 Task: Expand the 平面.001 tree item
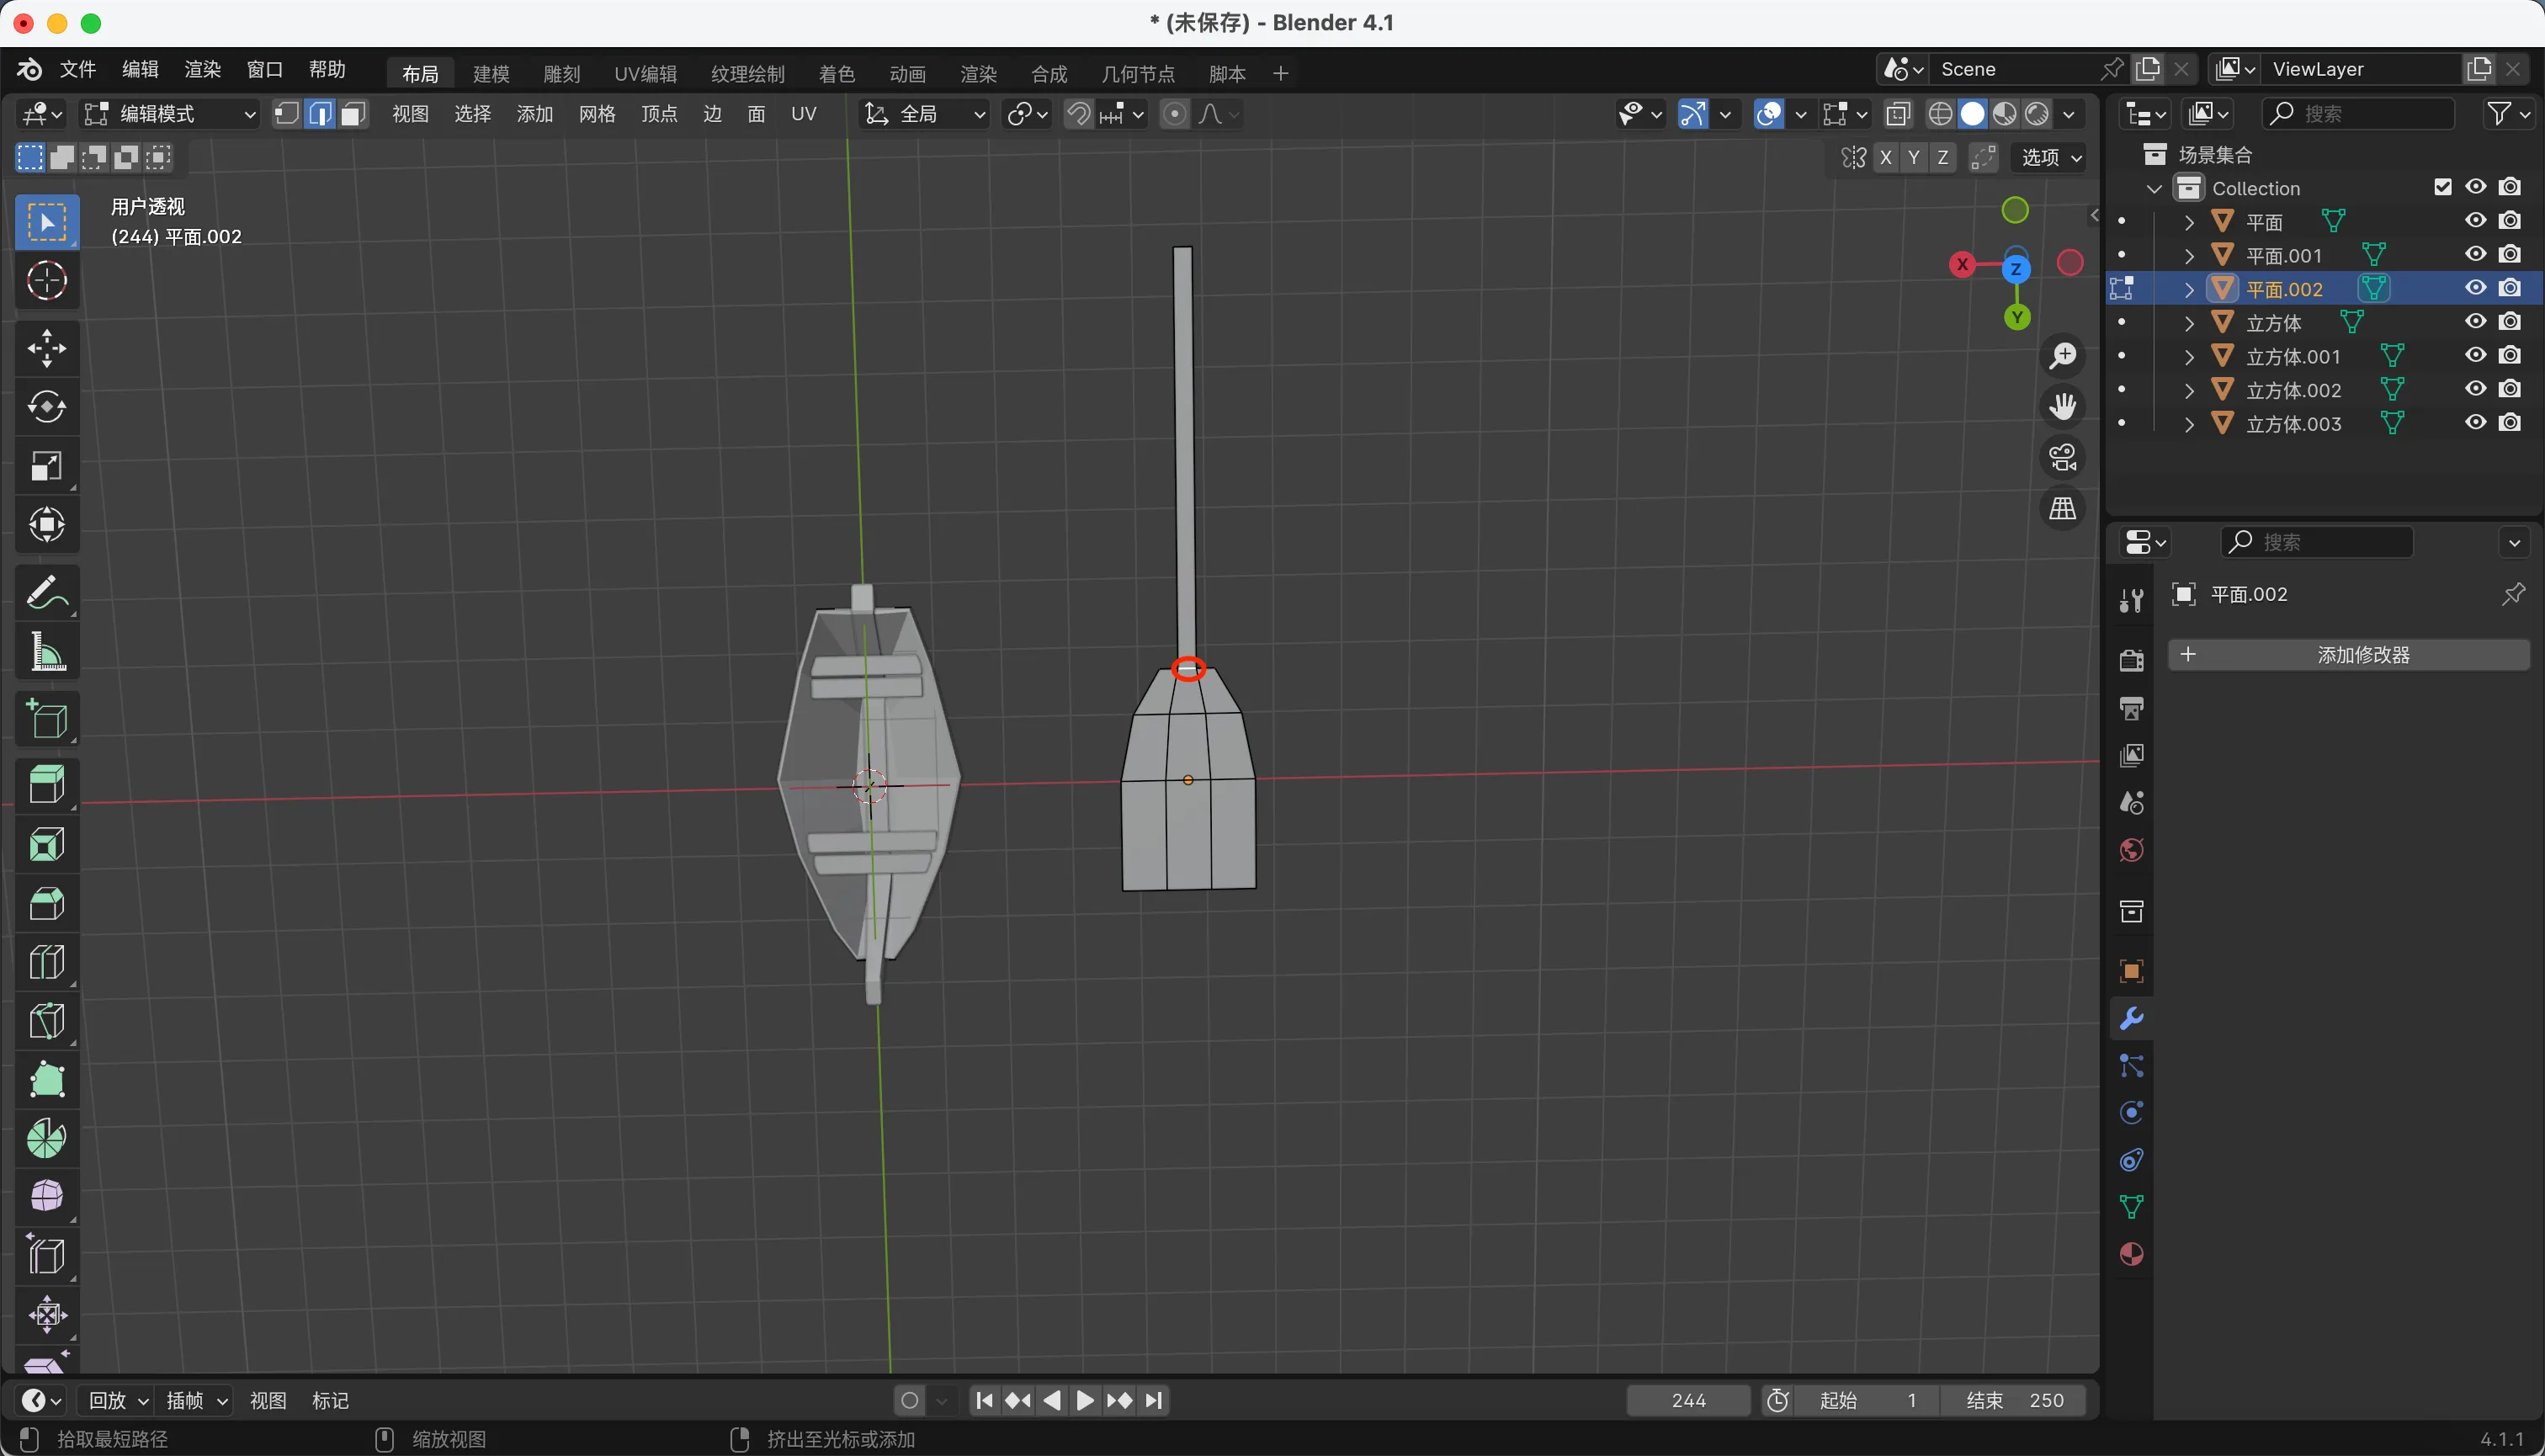pos(2189,256)
